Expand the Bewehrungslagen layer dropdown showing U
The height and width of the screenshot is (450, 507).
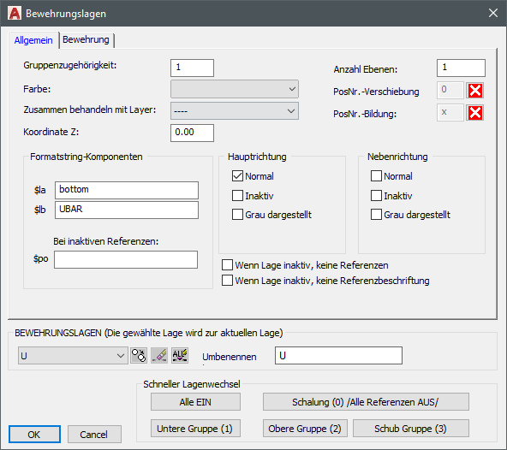[73, 356]
